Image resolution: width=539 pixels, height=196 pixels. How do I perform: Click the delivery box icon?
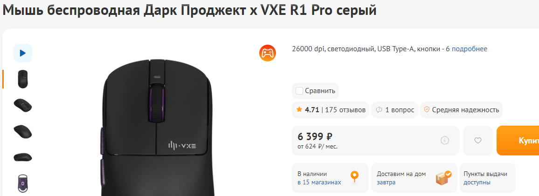tap(443, 178)
